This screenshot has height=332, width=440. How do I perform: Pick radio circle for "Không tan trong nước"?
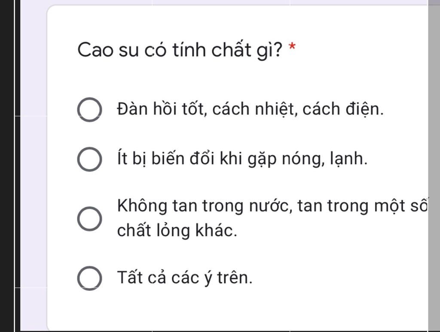pos(89,219)
